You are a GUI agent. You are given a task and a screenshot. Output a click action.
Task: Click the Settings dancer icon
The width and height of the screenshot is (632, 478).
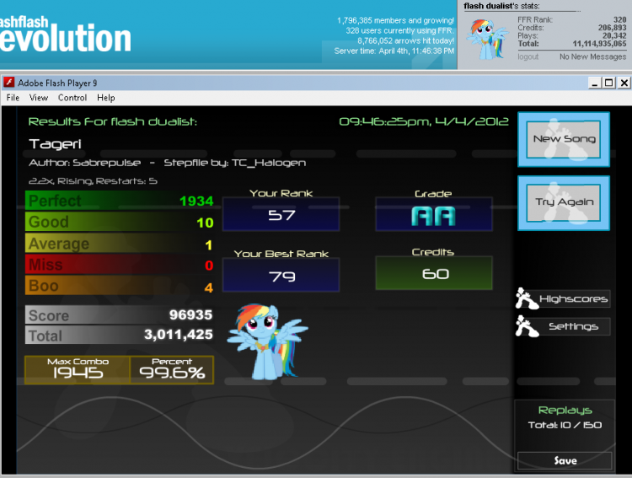526,326
